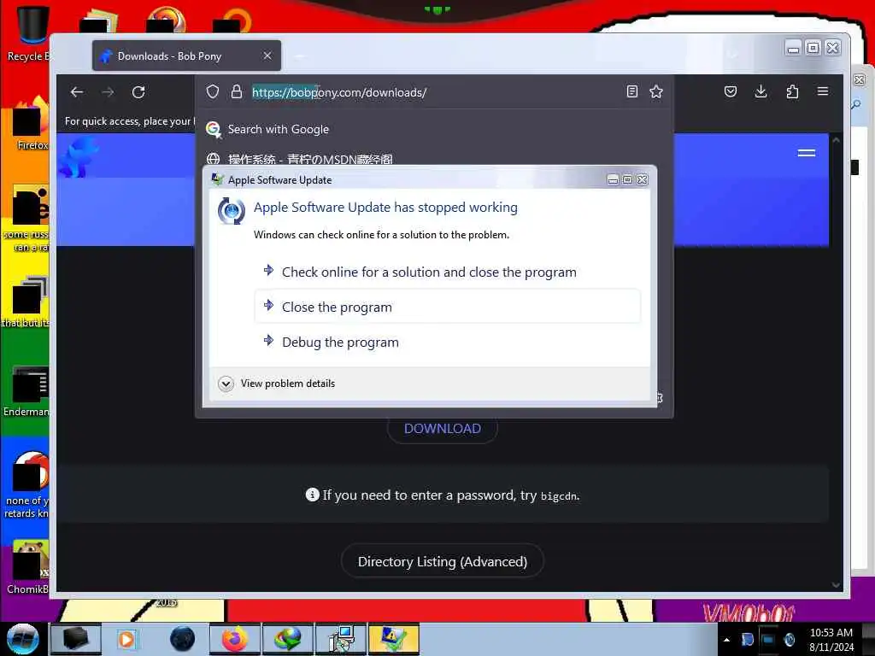Select the Downloads - Bob Pony tab

tap(187, 56)
